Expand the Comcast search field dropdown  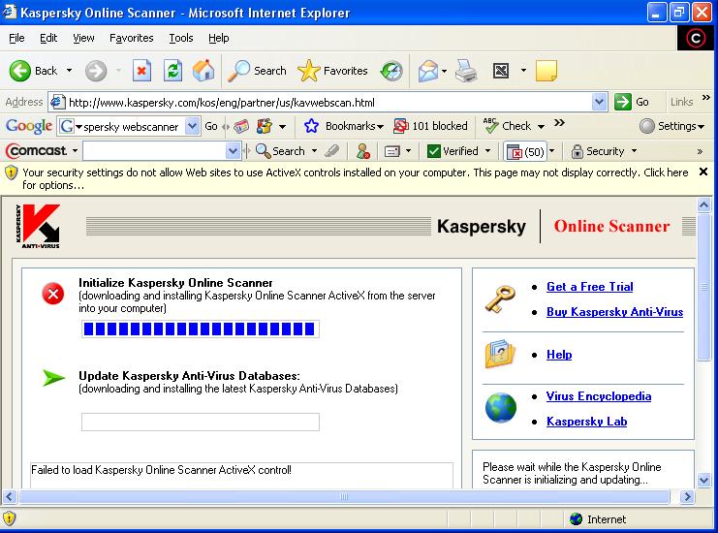click(x=233, y=150)
